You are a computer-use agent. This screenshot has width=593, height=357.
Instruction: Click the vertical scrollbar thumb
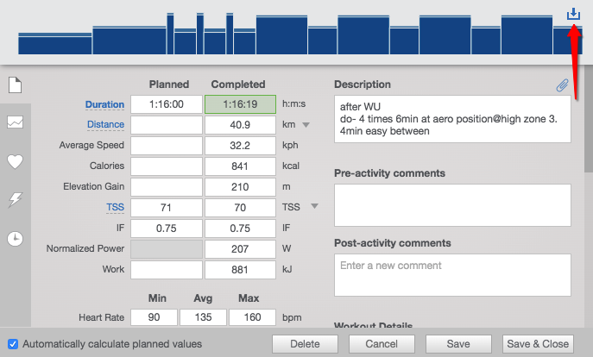coord(589,121)
